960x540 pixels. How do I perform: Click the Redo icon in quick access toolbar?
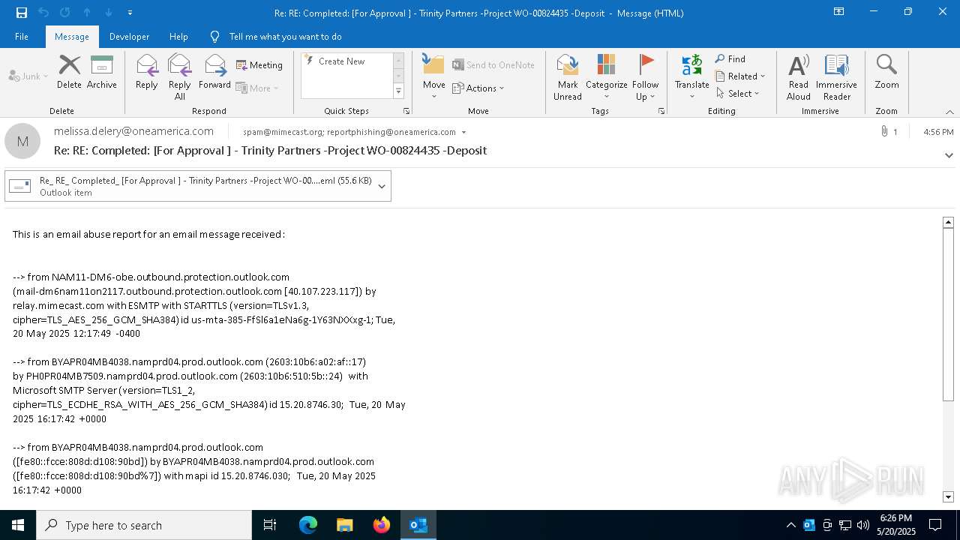click(65, 13)
